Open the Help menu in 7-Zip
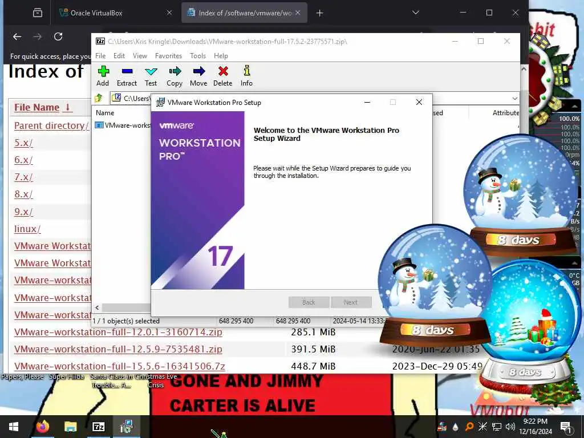The image size is (584, 438). pos(221,56)
